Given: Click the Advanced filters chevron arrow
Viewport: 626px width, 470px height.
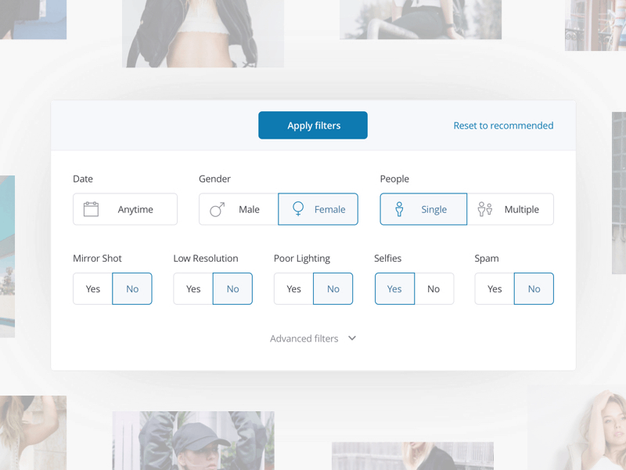Looking at the screenshot, I should pyautogui.click(x=352, y=338).
